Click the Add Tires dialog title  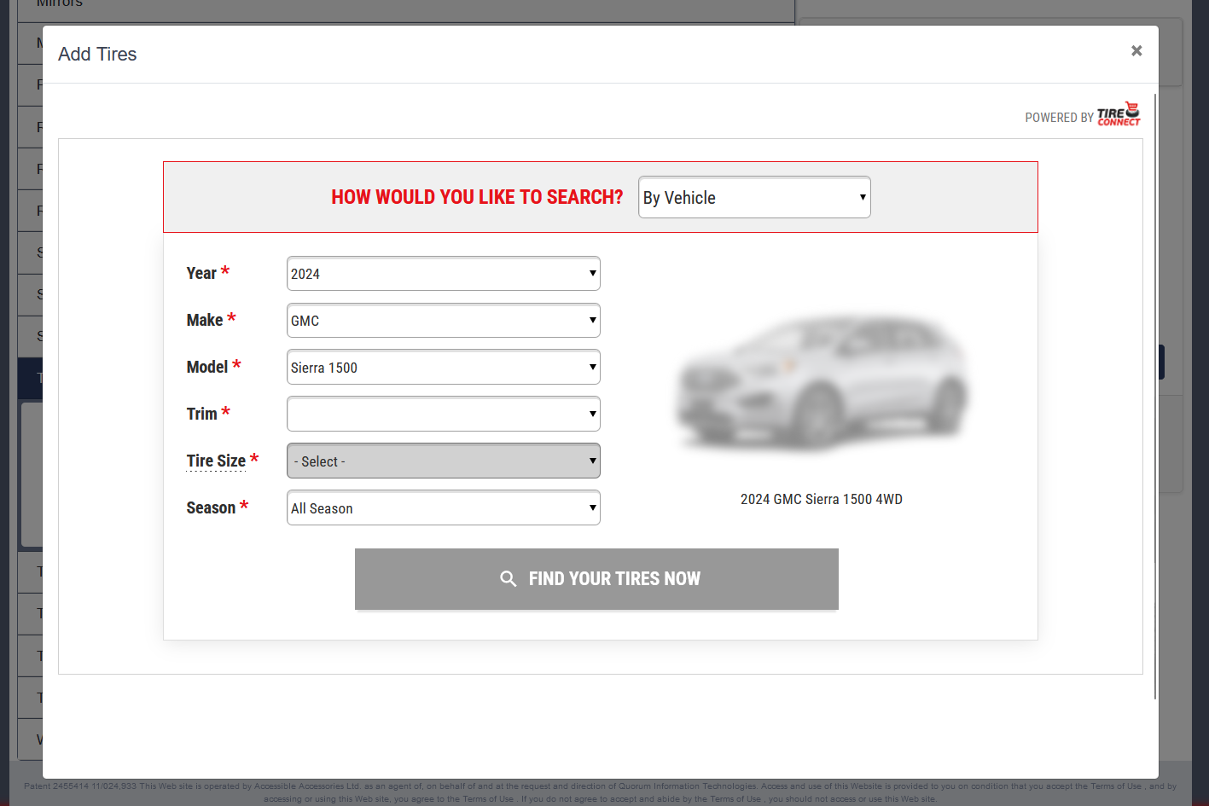click(x=97, y=54)
